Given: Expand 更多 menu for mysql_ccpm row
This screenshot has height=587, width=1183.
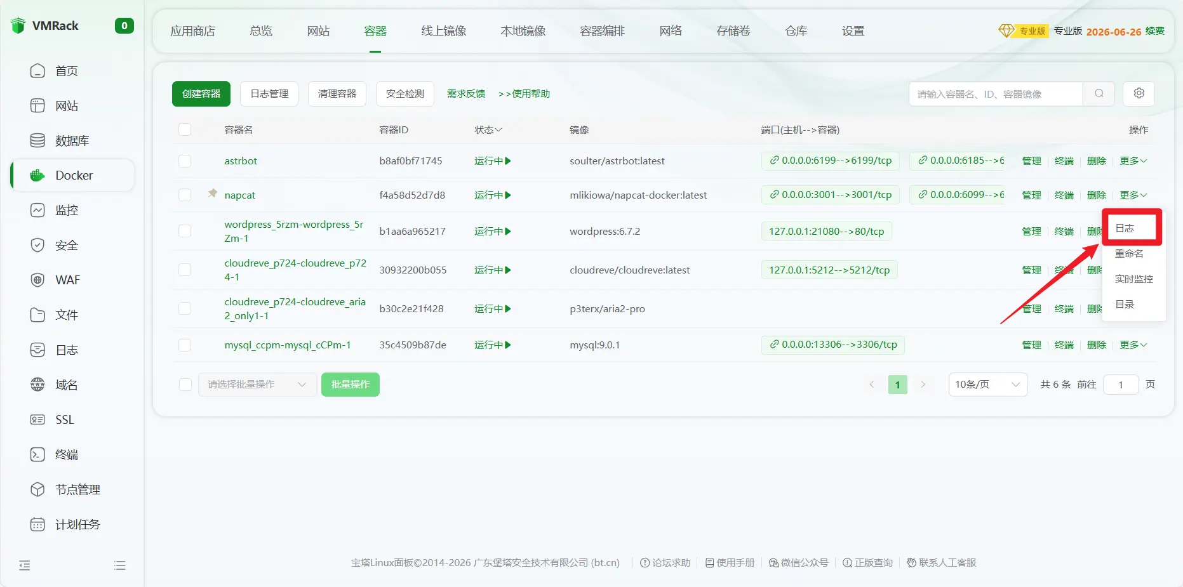Looking at the screenshot, I should point(1133,345).
